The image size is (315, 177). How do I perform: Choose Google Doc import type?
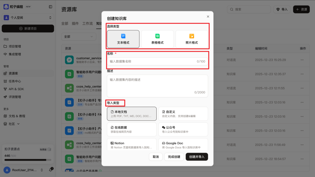pos(183,144)
